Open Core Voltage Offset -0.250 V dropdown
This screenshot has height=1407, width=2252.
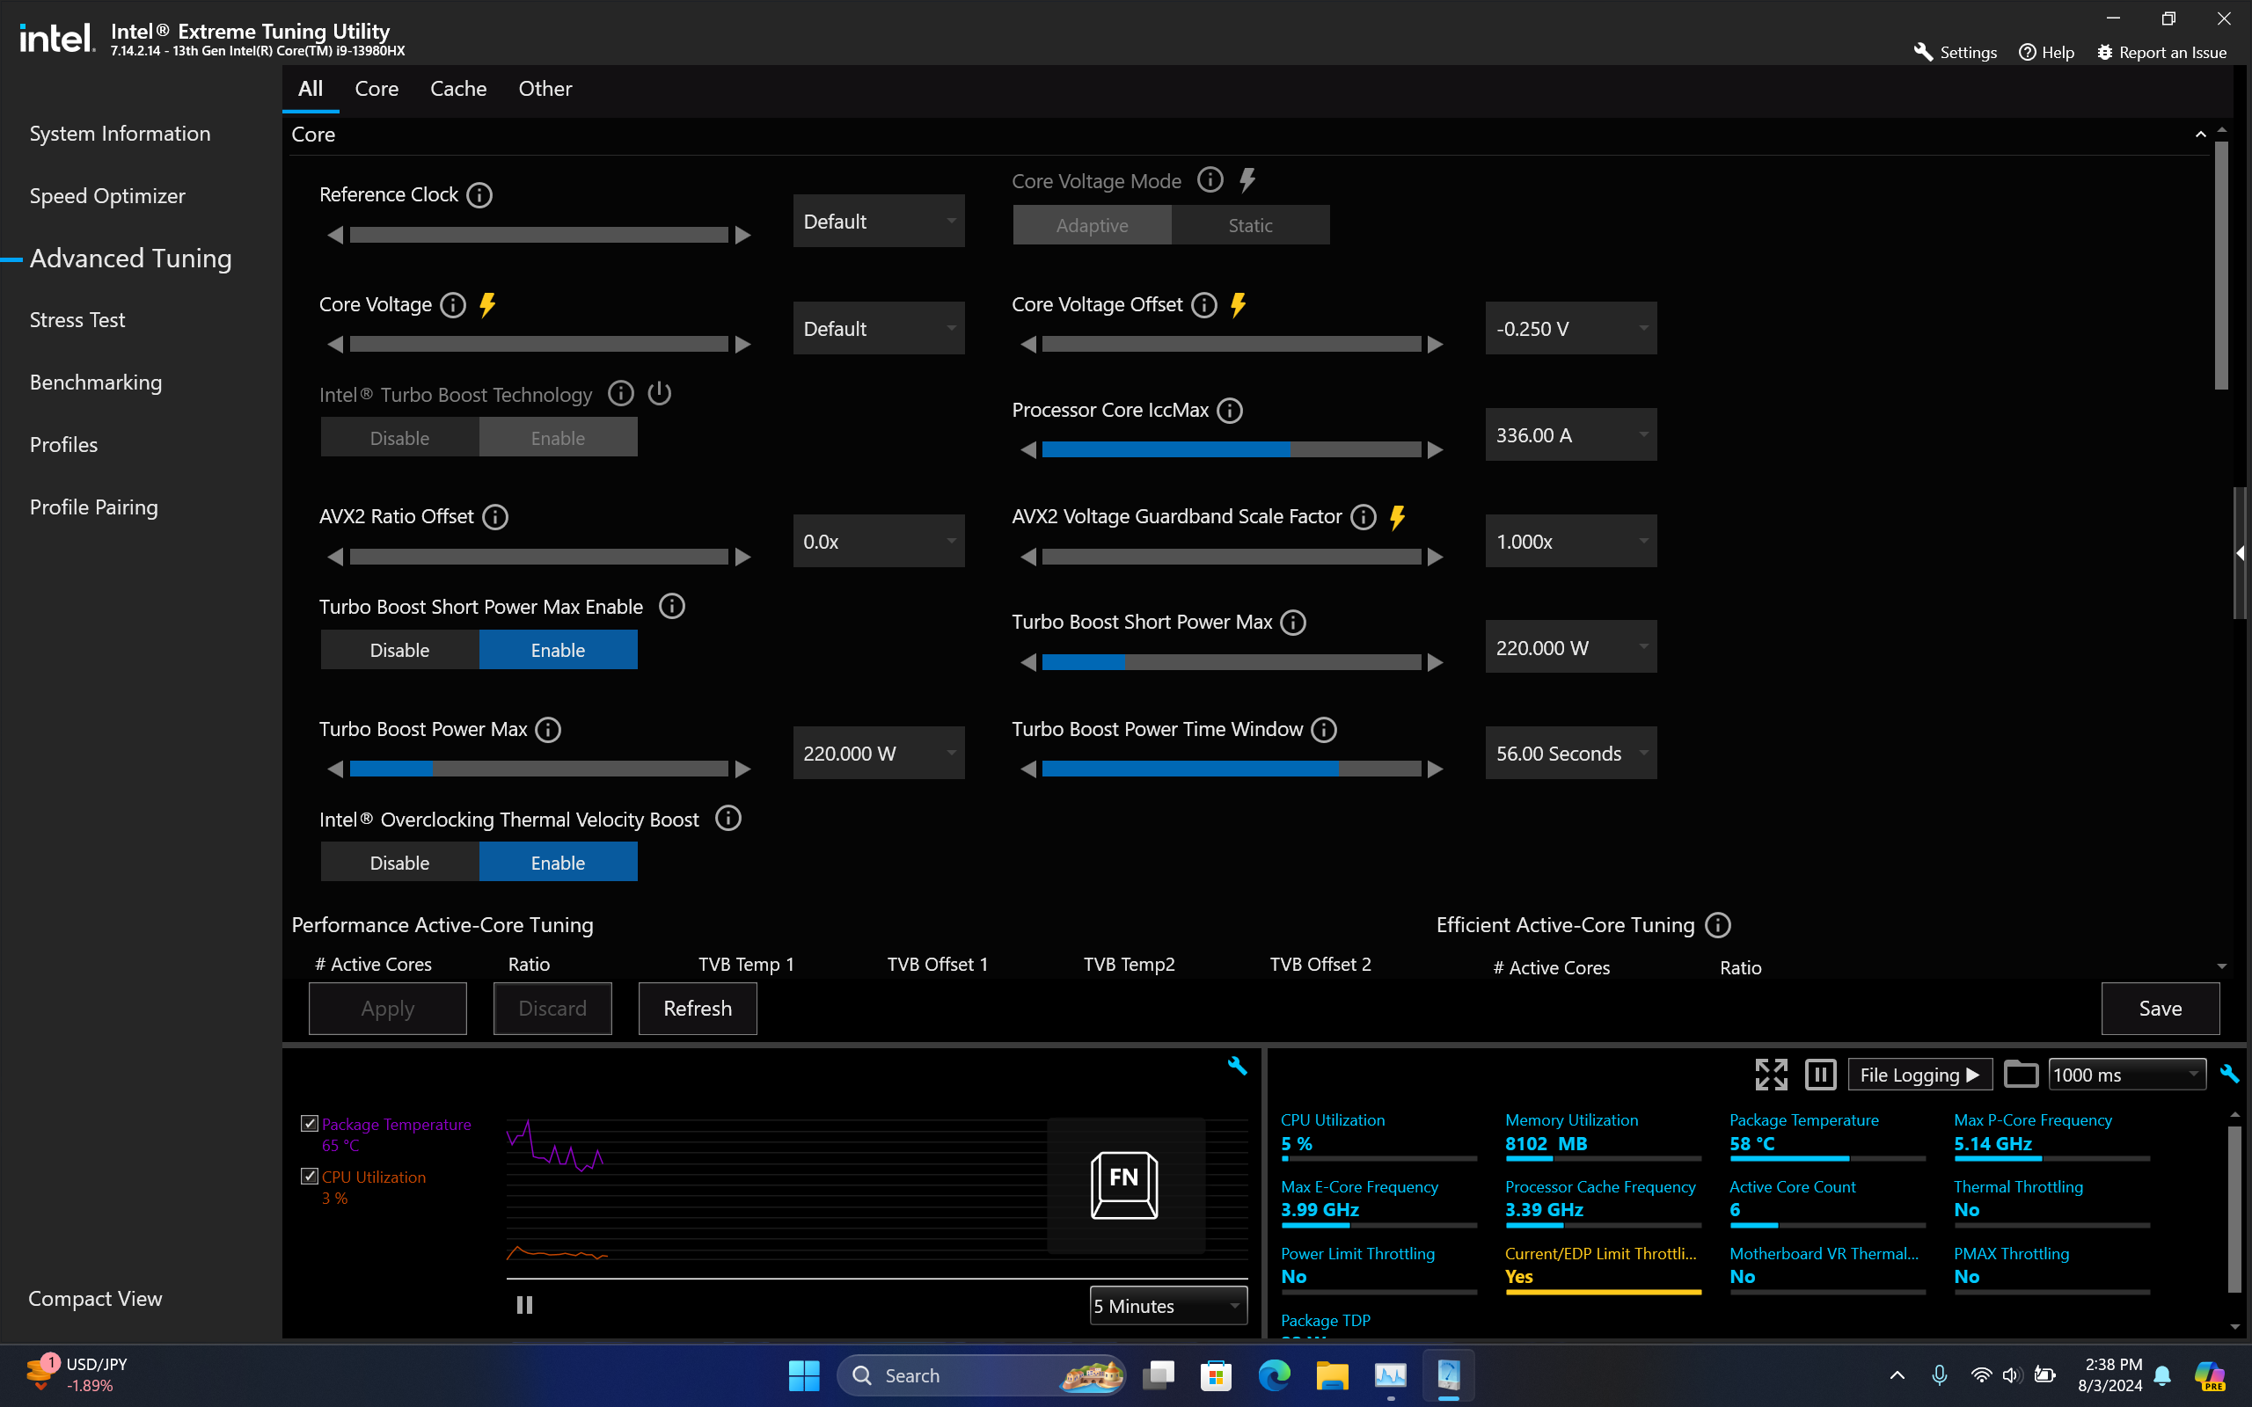click(x=1571, y=327)
